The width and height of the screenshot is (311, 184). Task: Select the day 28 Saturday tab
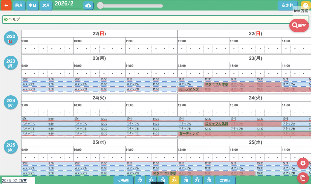(209, 180)
